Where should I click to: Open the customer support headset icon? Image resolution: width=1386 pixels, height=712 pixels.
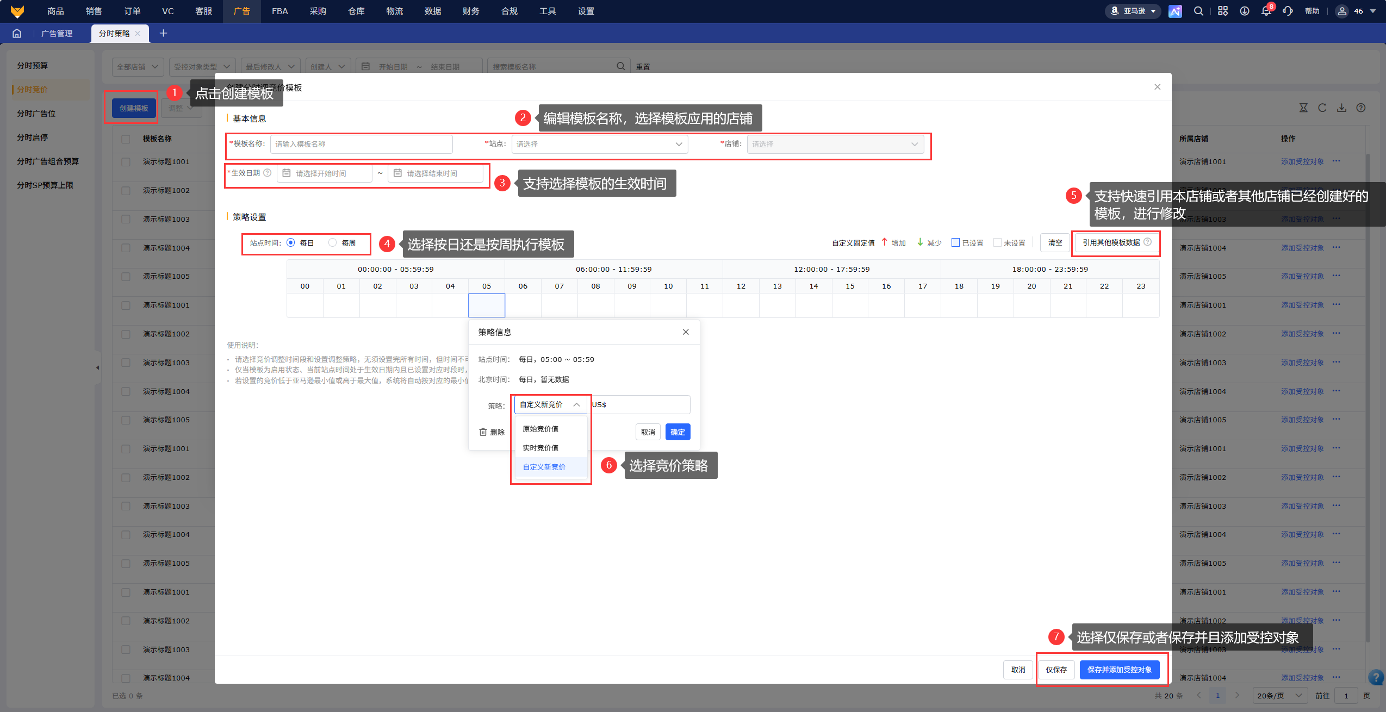tap(1288, 11)
